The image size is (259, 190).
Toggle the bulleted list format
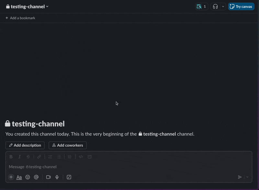pos(59,157)
